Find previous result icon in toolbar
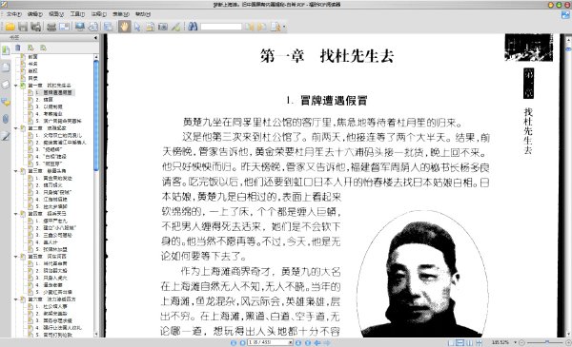This screenshot has width=572, height=347. [x=250, y=27]
